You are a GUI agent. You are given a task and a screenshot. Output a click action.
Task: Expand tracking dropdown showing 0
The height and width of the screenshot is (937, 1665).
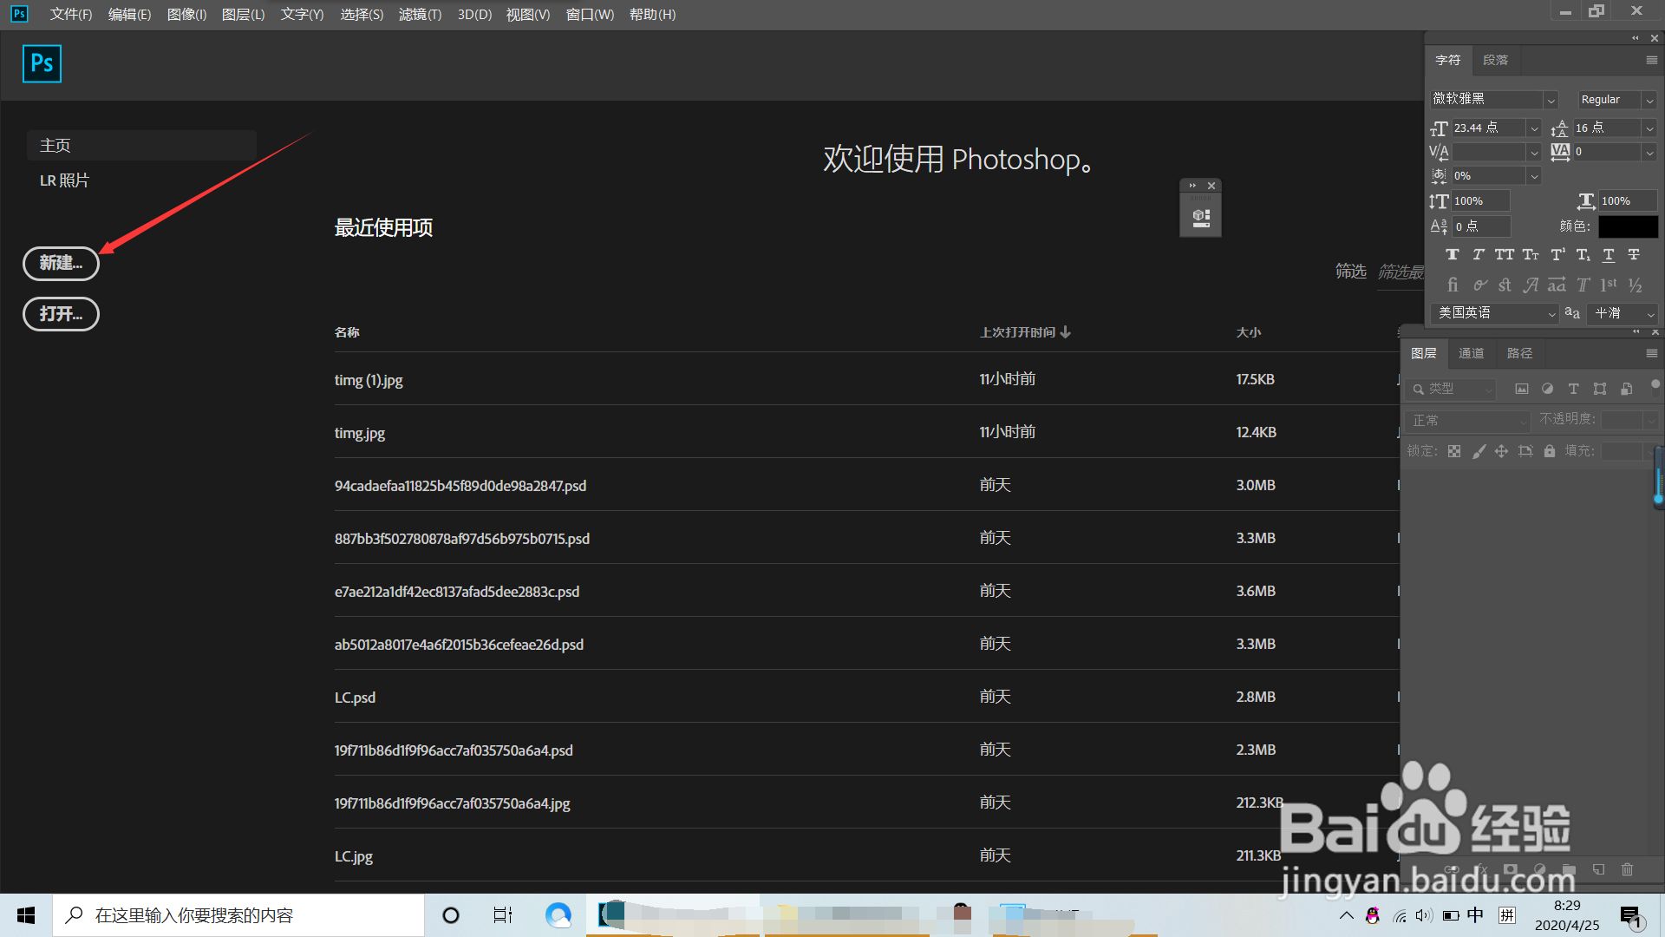coord(1649,152)
